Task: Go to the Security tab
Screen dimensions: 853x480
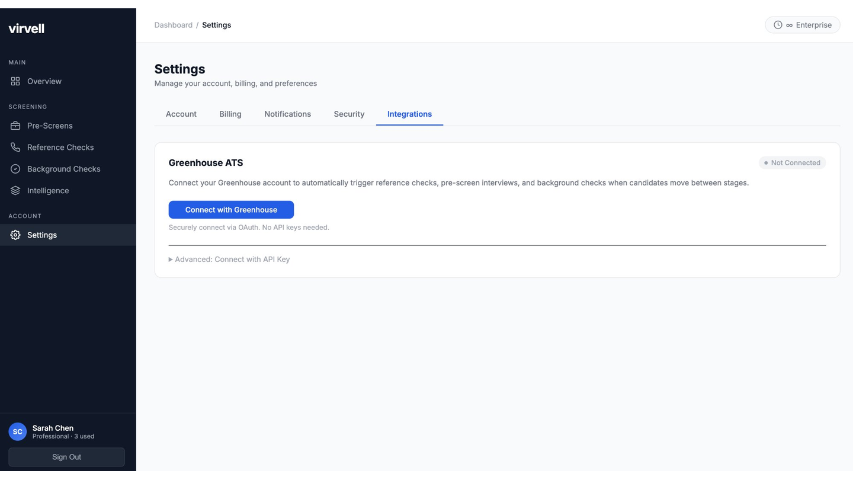Action: [349, 114]
